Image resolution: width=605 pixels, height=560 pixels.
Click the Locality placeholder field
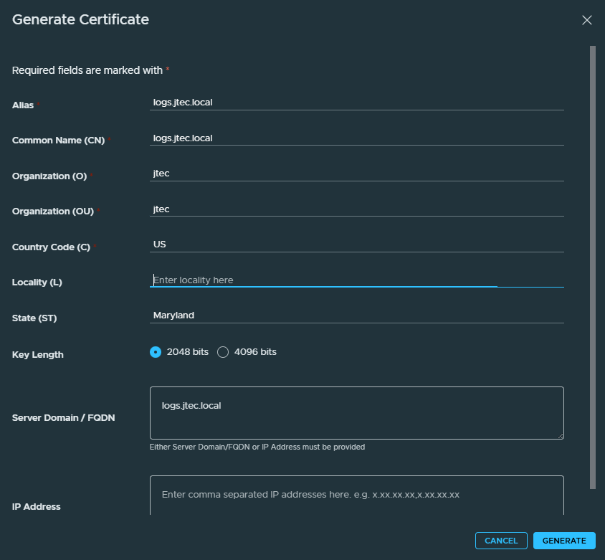356,280
